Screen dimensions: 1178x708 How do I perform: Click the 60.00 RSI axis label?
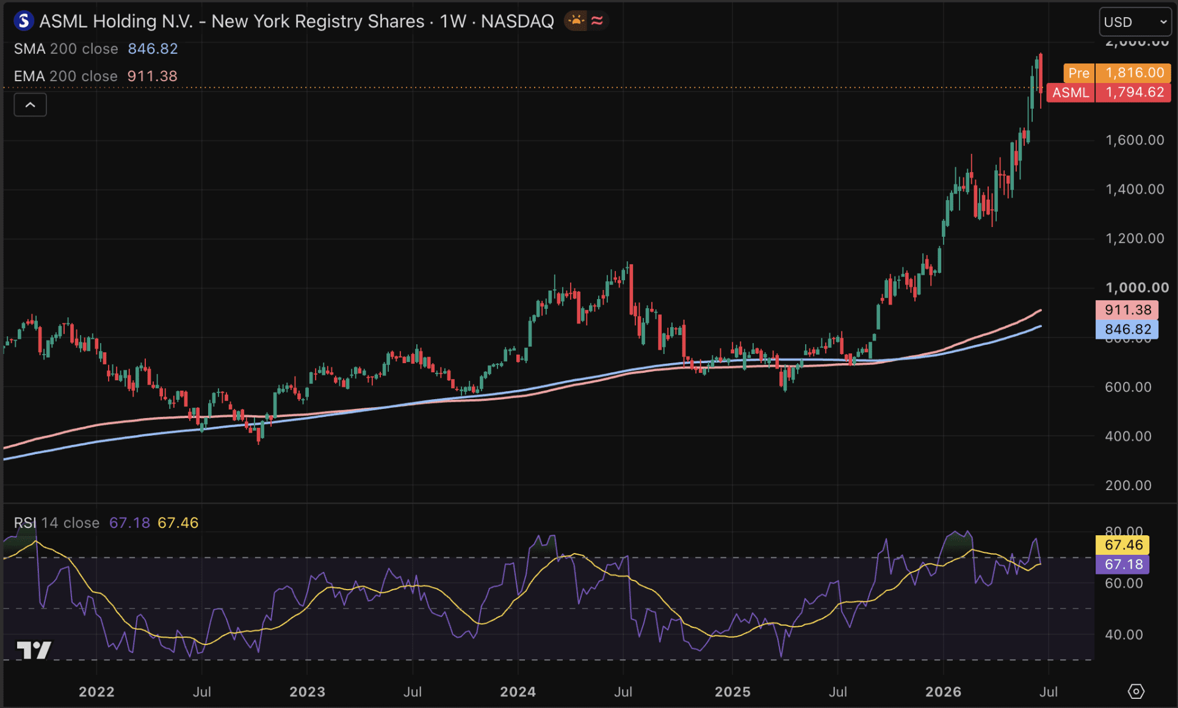pos(1124,583)
